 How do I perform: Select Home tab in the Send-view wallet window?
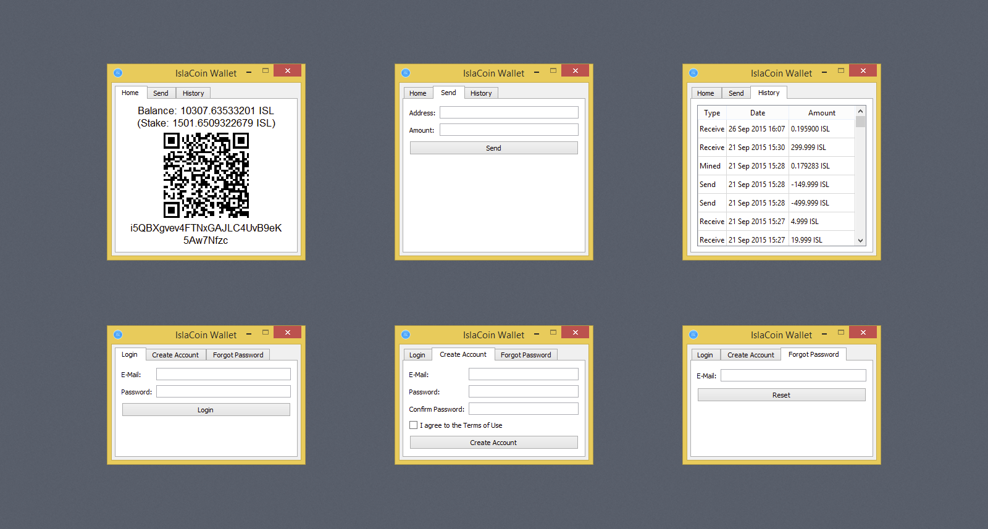pos(418,93)
